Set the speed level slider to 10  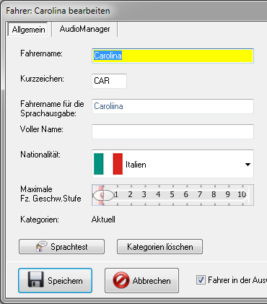[x=242, y=194]
